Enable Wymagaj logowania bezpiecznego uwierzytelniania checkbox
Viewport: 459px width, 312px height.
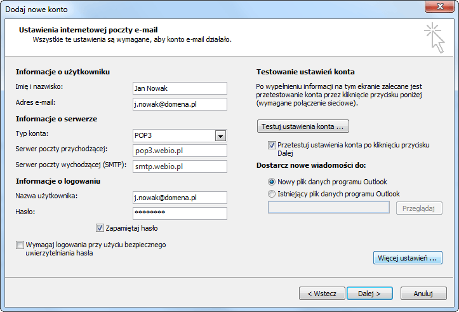click(20, 245)
